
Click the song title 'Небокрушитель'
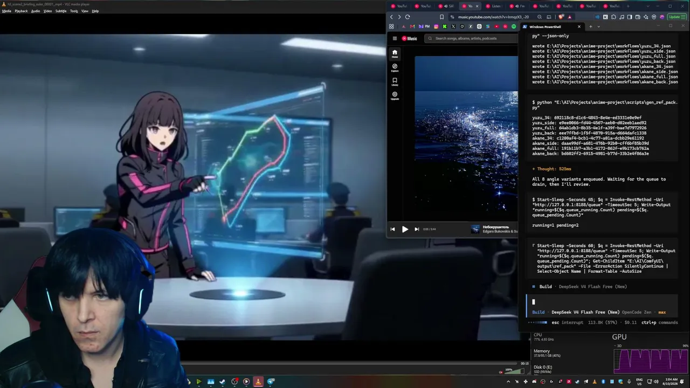[495, 227]
